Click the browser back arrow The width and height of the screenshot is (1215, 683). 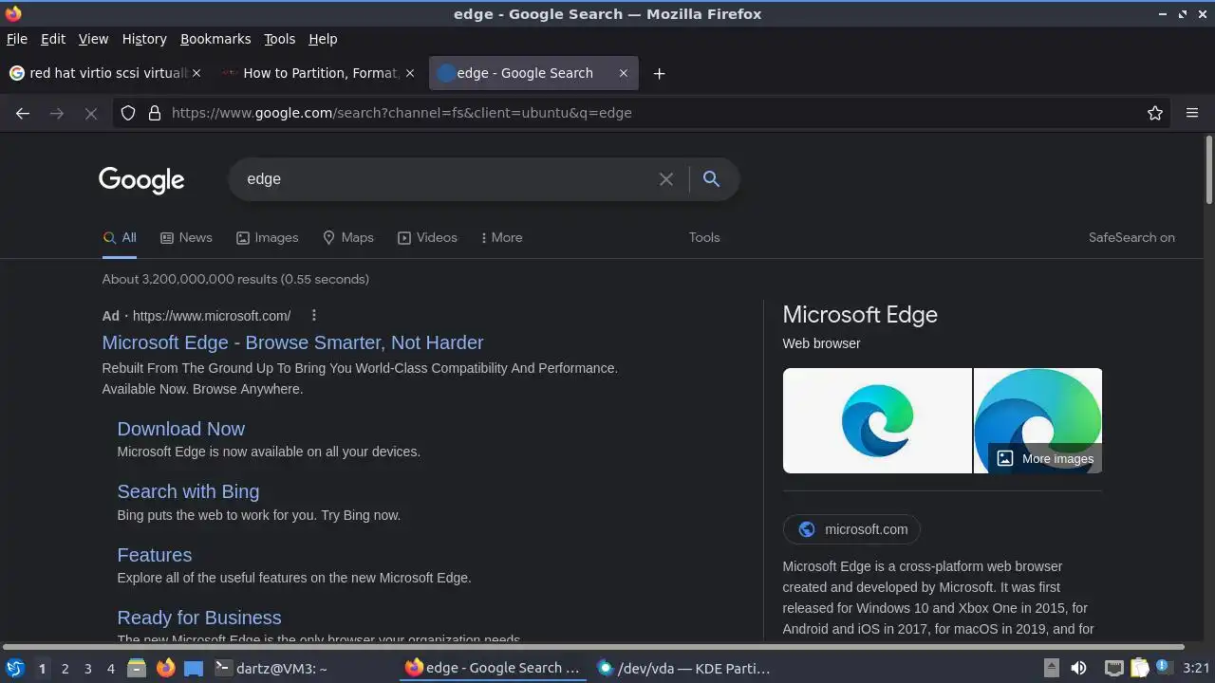[x=23, y=113]
